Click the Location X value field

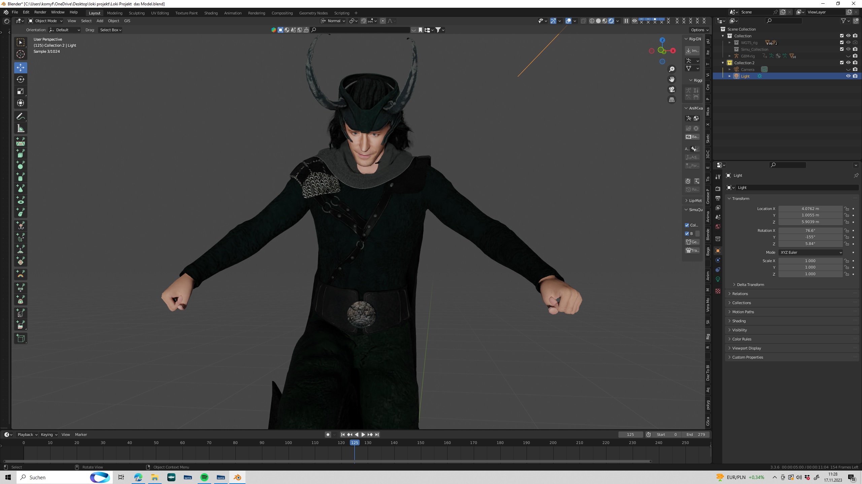[810, 209]
